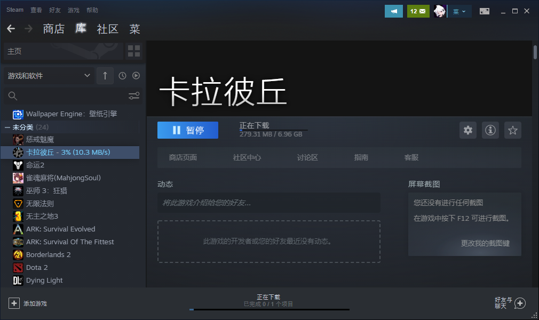Collapse the 未分类 category

click(x=7, y=127)
